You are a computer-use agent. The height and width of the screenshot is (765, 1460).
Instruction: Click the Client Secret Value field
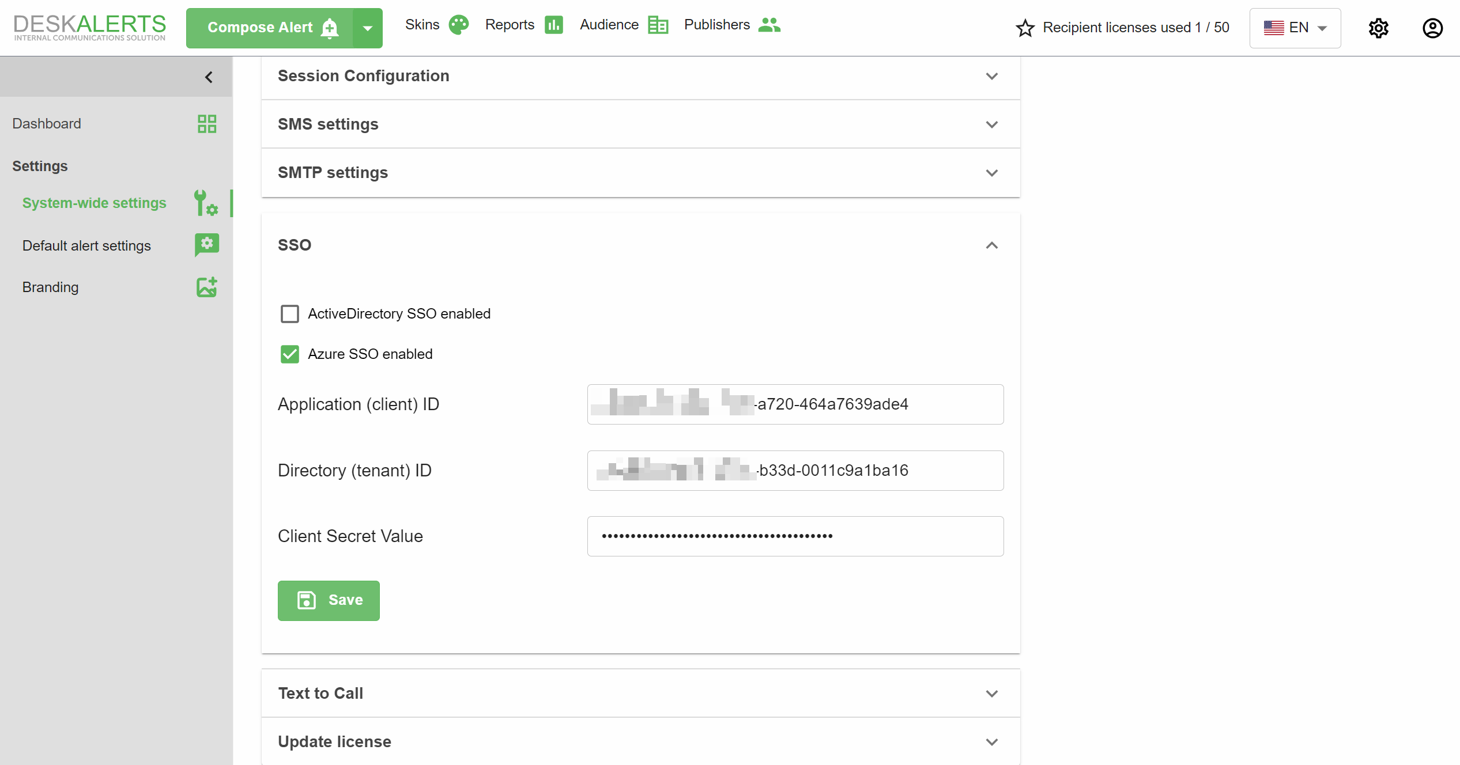coord(795,536)
